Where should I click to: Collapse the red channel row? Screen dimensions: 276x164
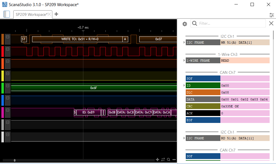8,49
